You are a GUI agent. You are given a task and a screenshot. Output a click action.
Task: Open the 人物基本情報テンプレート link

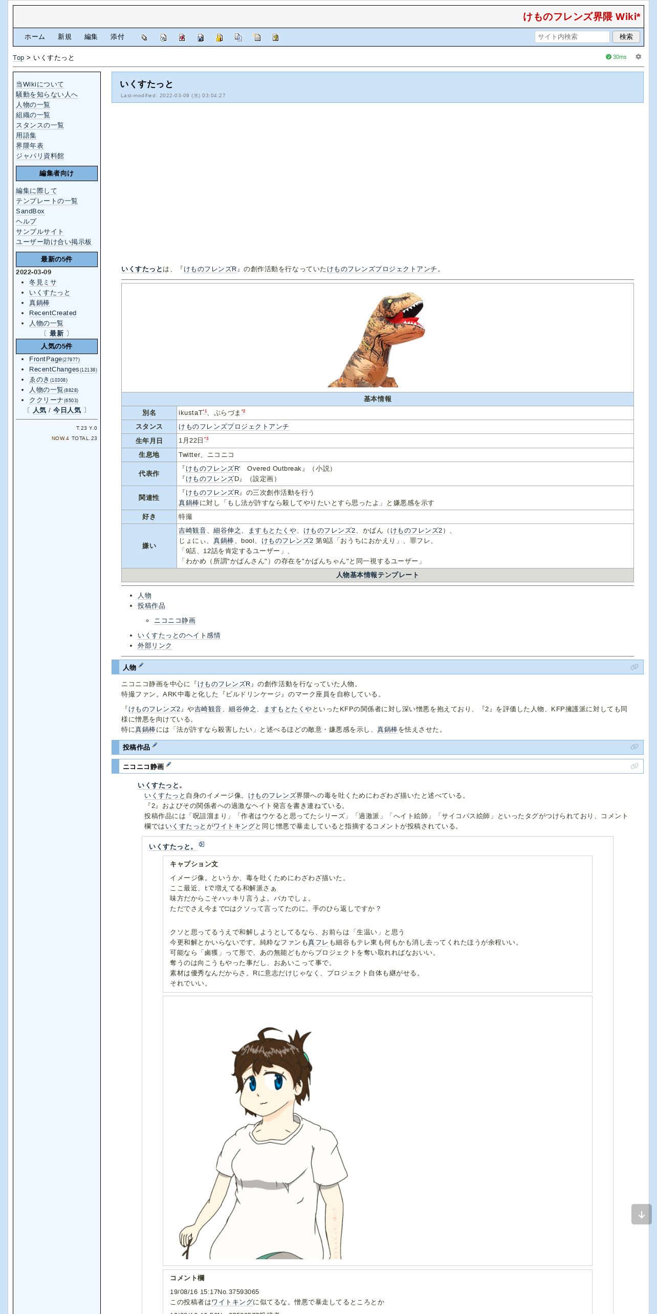[377, 575]
